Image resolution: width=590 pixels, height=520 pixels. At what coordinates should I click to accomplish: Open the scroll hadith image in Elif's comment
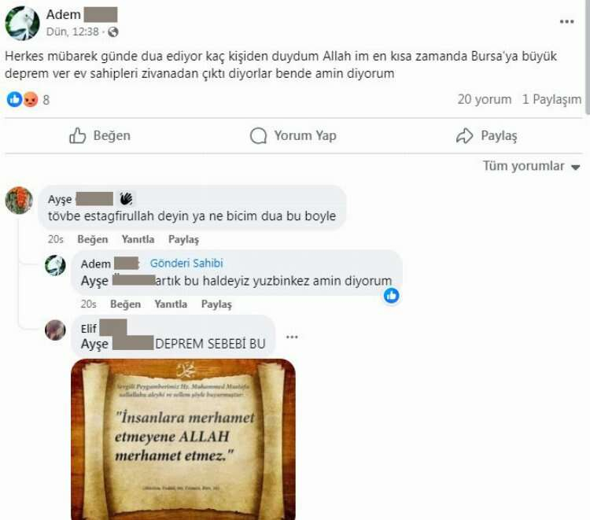pyautogui.click(x=183, y=439)
